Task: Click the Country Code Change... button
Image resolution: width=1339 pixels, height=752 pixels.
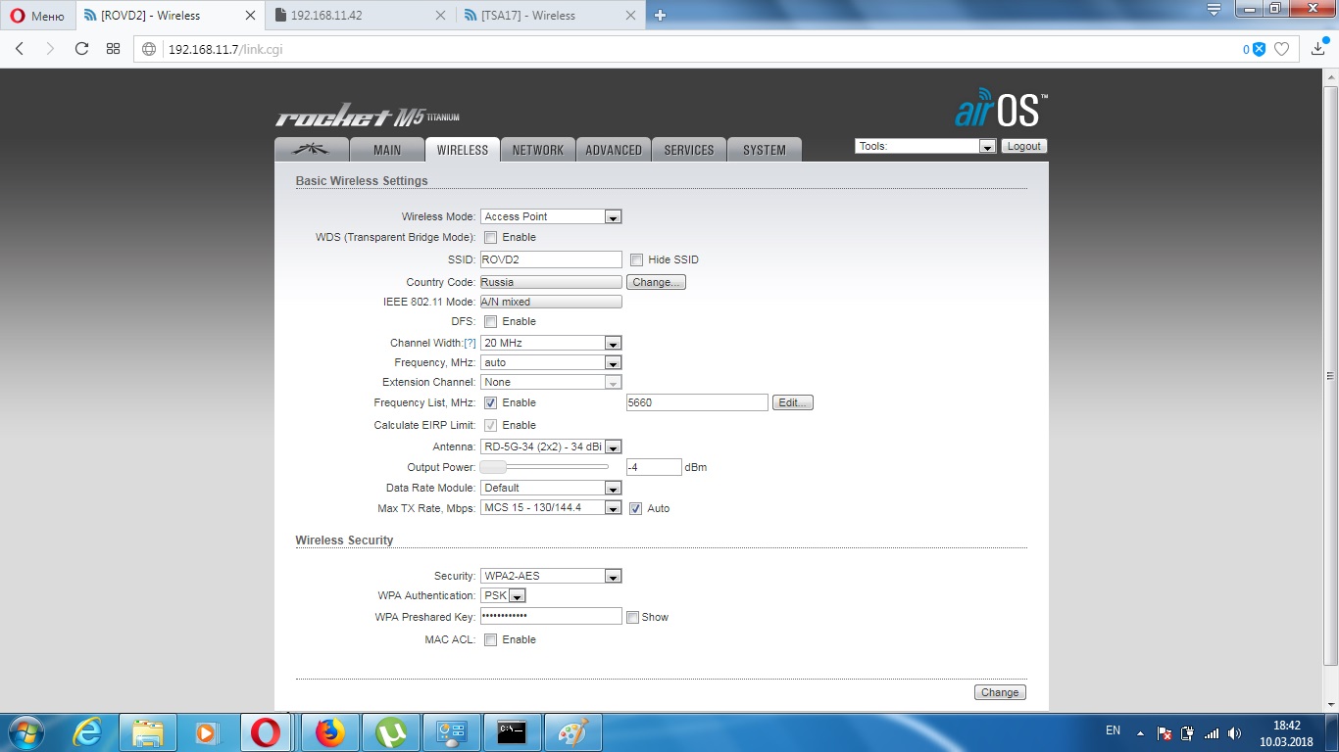Action: 656,282
